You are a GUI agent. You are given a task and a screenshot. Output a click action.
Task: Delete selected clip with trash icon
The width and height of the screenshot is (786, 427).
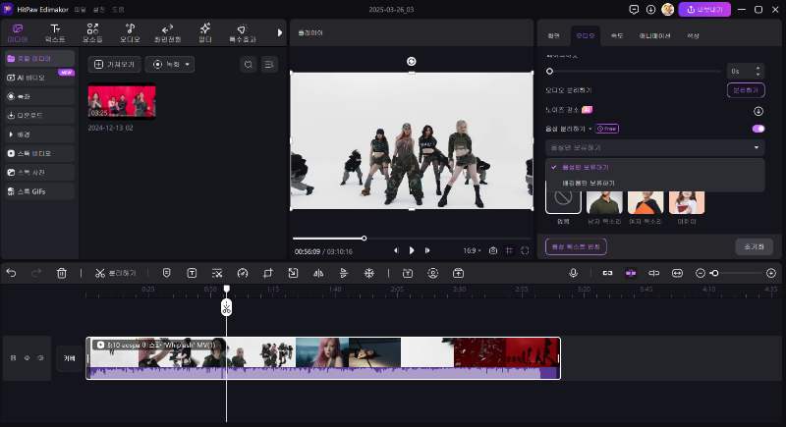tap(61, 273)
